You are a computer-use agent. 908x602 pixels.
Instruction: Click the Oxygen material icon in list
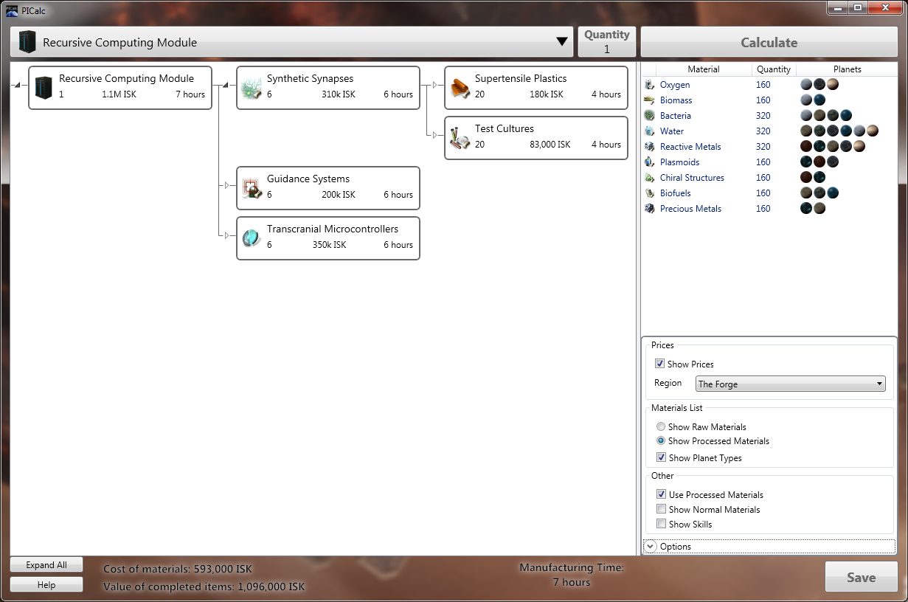(x=649, y=85)
